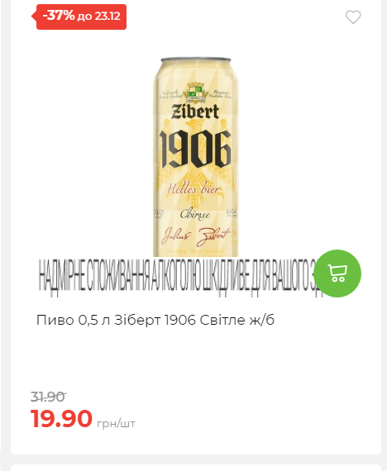Click blank area beneath the product title
This screenshot has height=471, width=387.
tap(196, 358)
